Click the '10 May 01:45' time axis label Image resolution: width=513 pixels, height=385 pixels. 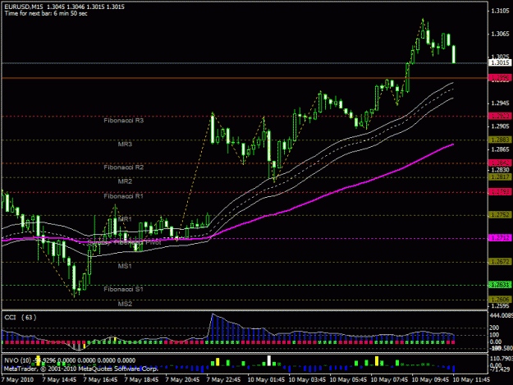point(266,380)
